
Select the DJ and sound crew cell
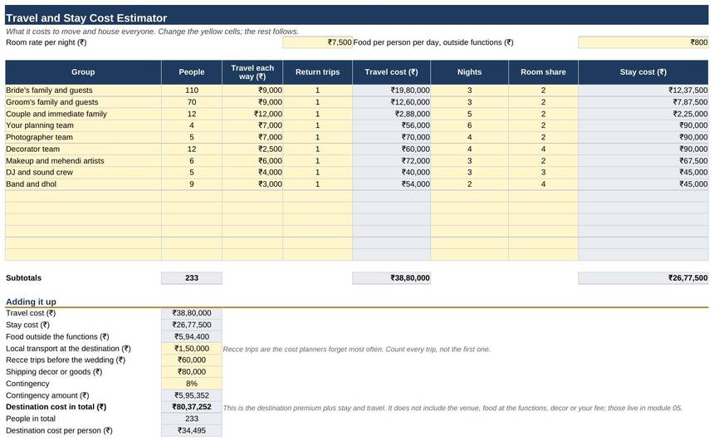83,172
